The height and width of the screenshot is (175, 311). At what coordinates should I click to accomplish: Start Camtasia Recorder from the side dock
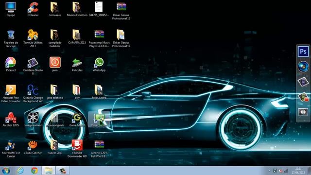pos(303,97)
